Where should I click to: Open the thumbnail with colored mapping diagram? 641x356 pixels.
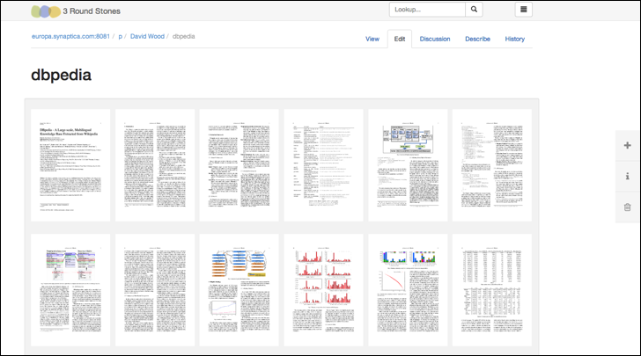pos(70,290)
